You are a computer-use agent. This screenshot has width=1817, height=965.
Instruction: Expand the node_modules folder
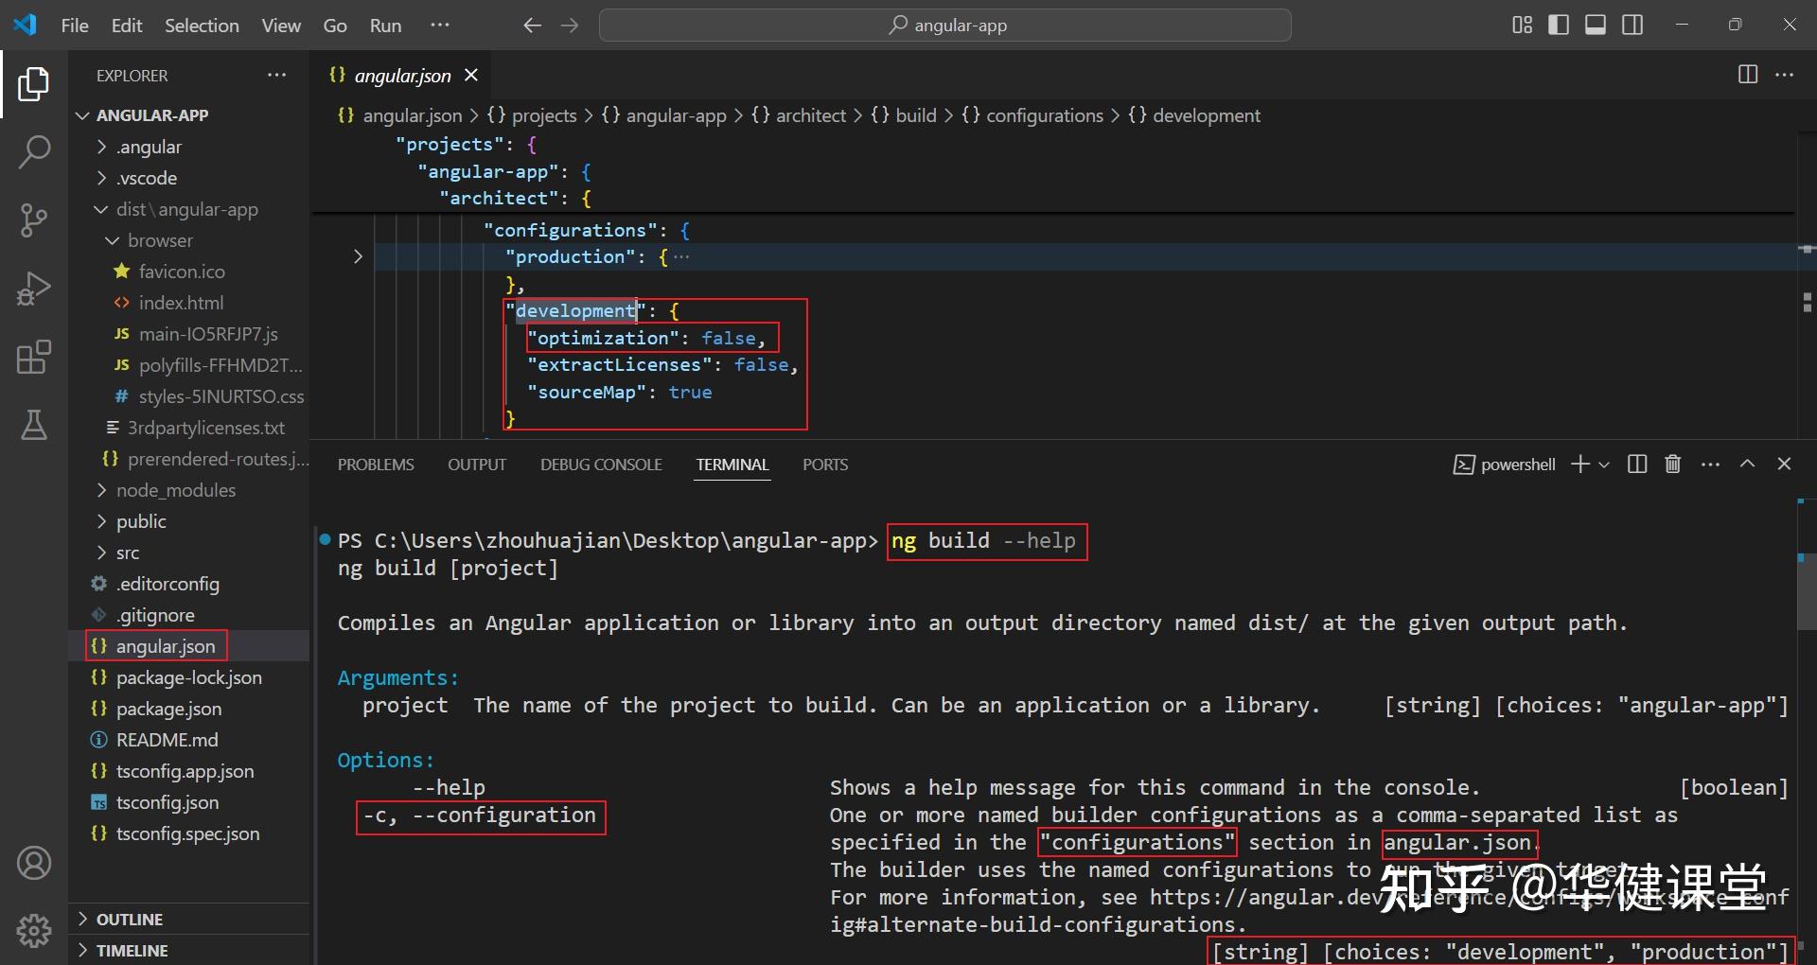(175, 490)
